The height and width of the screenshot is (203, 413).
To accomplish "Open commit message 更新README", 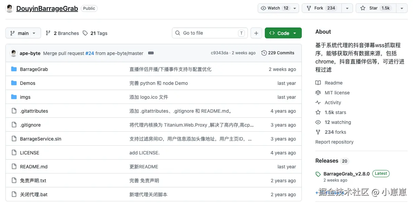I will click(x=144, y=166).
